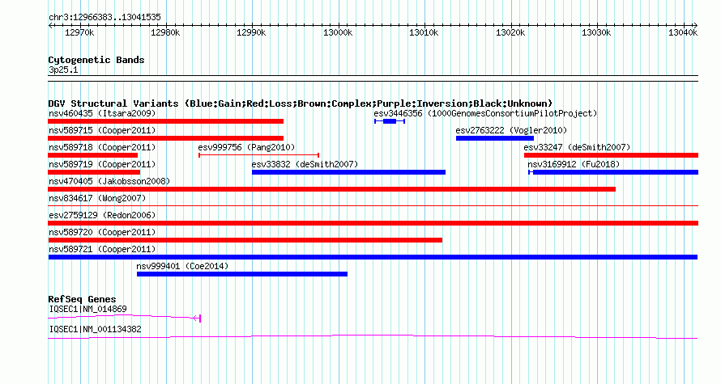Click the 12980k ruler label
The image size is (721, 384).
[x=165, y=32]
